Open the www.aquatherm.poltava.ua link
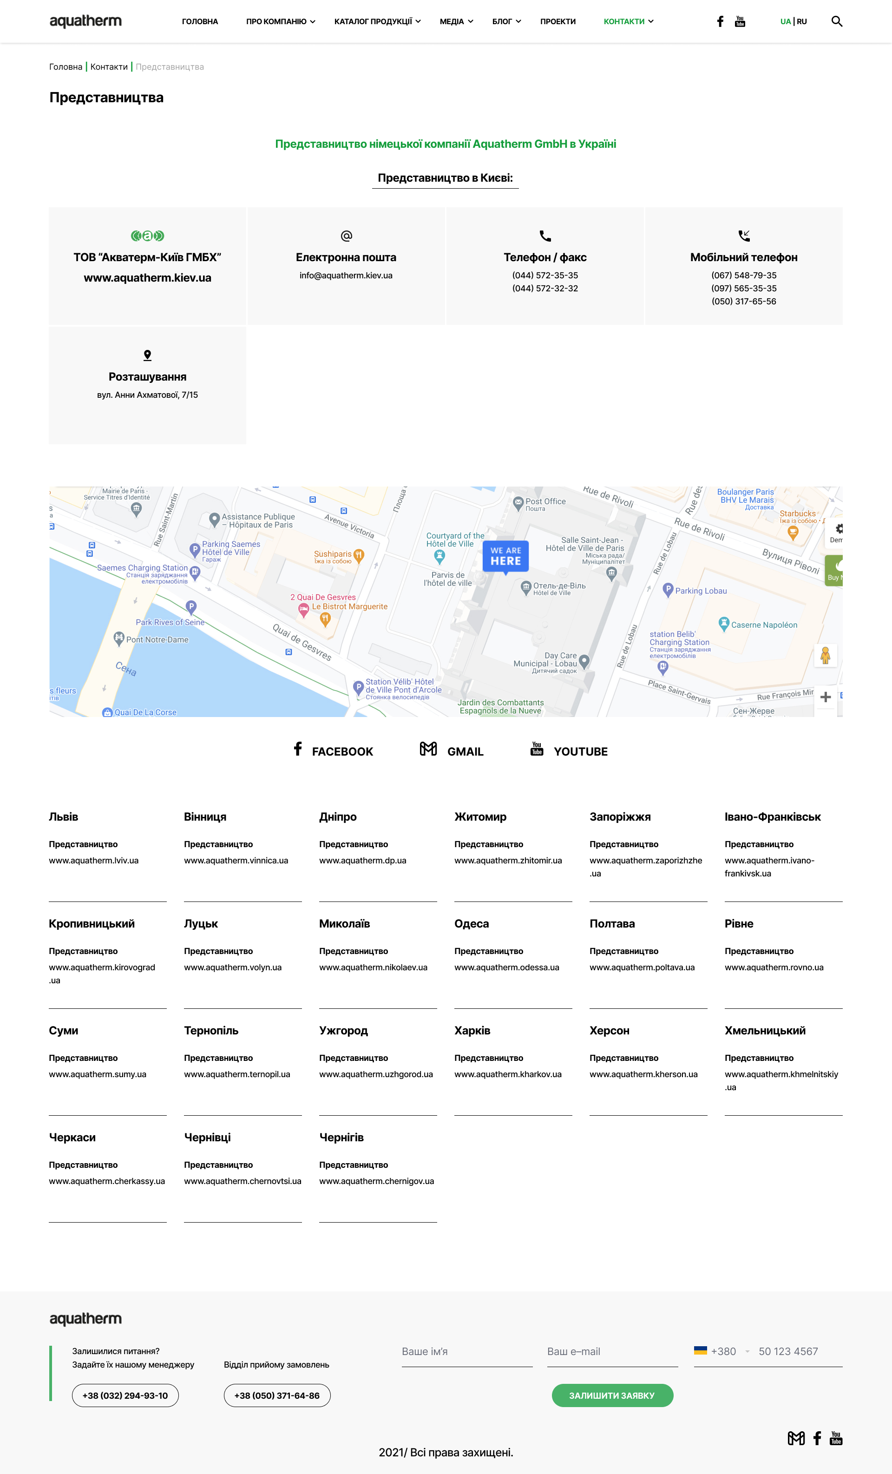Image resolution: width=892 pixels, height=1474 pixels. (x=642, y=967)
